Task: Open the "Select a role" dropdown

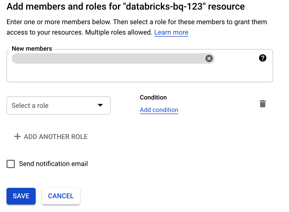Action: pos(58,105)
